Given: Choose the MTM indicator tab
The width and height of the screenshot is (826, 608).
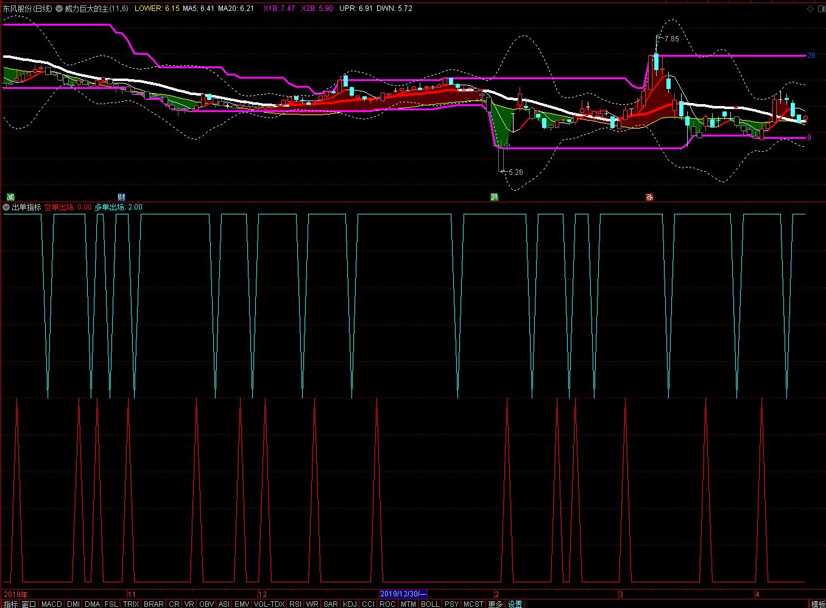Looking at the screenshot, I should tap(408, 604).
